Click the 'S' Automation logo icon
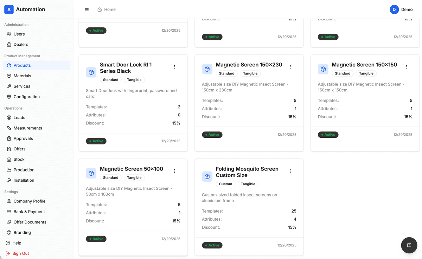 click(9, 9)
